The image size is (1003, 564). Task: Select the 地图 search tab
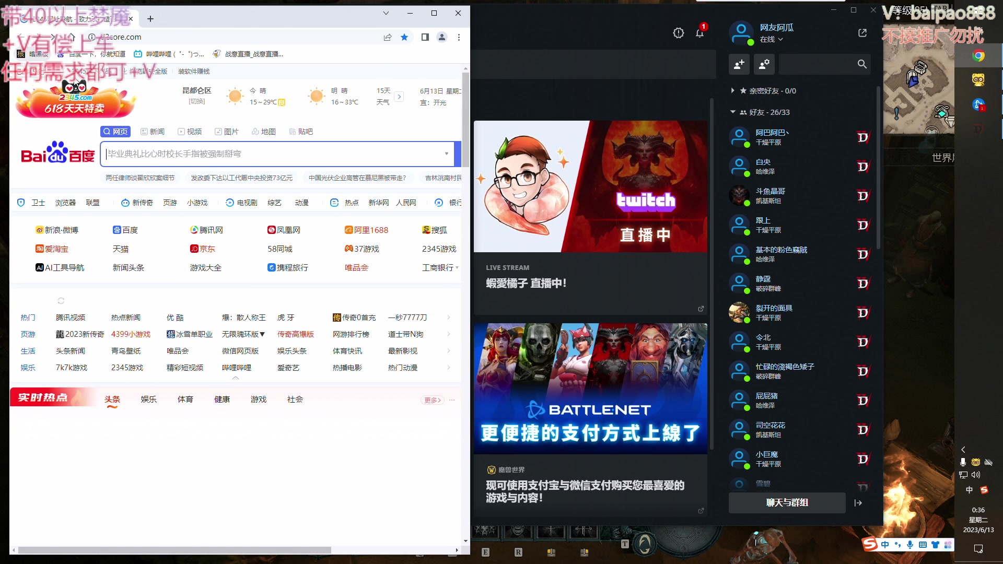tap(264, 132)
